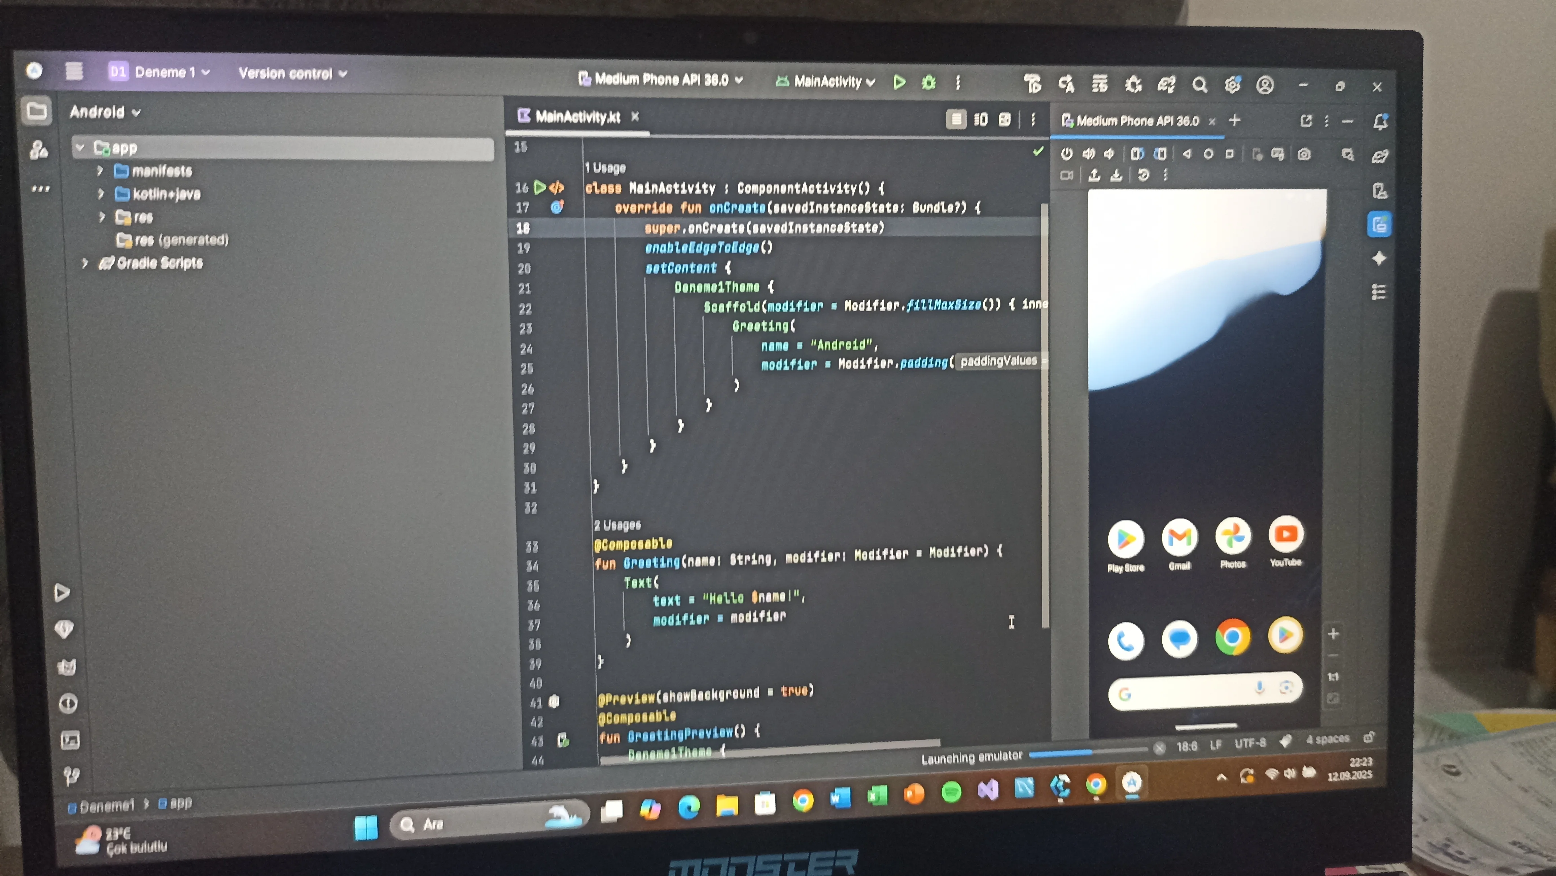Expand the Gradle Scripts node
Screen dimensions: 1556x876
click(85, 263)
